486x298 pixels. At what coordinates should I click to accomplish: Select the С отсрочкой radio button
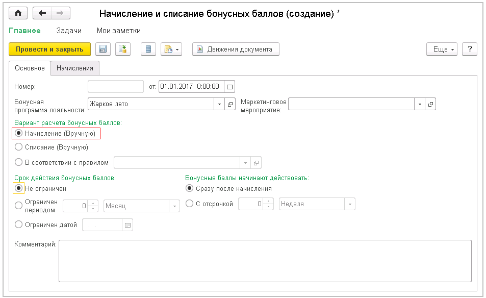190,204
